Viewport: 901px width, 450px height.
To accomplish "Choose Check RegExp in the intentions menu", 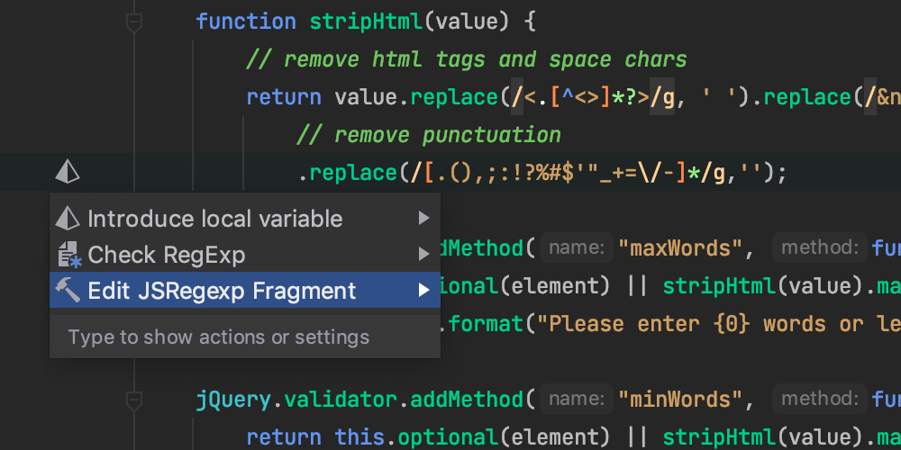I will point(167,255).
